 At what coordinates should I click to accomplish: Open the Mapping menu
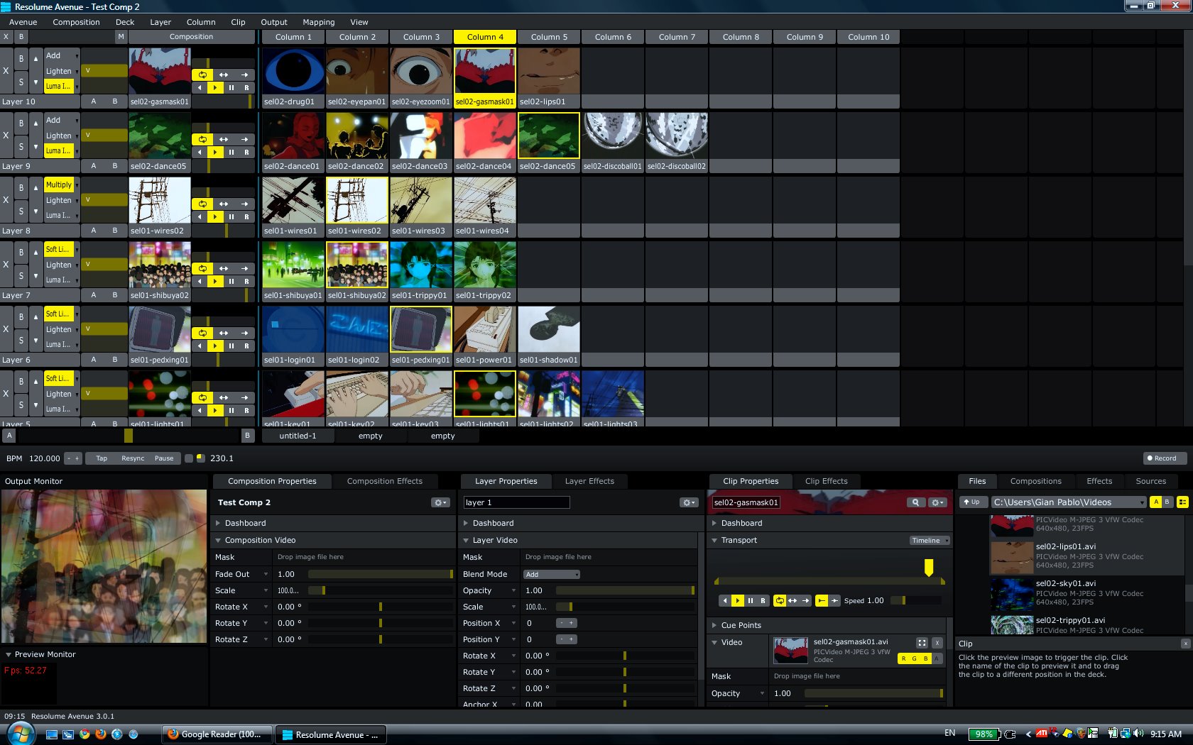[318, 22]
